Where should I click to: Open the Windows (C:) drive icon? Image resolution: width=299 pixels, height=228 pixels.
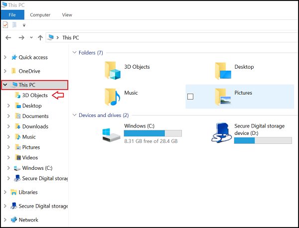coord(110,133)
